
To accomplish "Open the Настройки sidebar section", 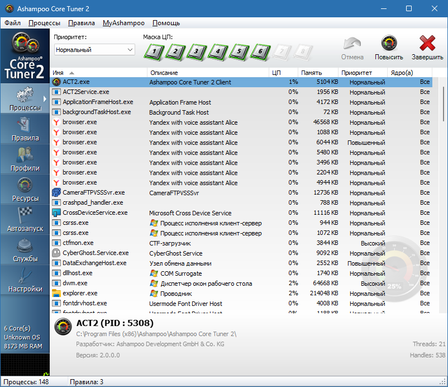I will click(x=25, y=280).
